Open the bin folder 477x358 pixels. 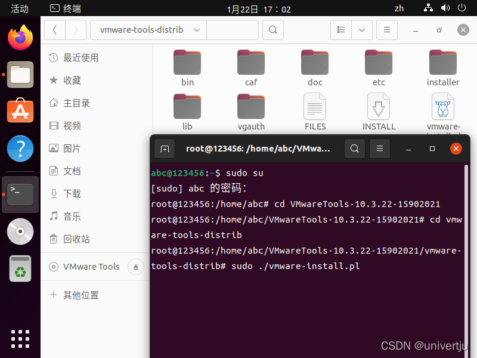point(187,68)
